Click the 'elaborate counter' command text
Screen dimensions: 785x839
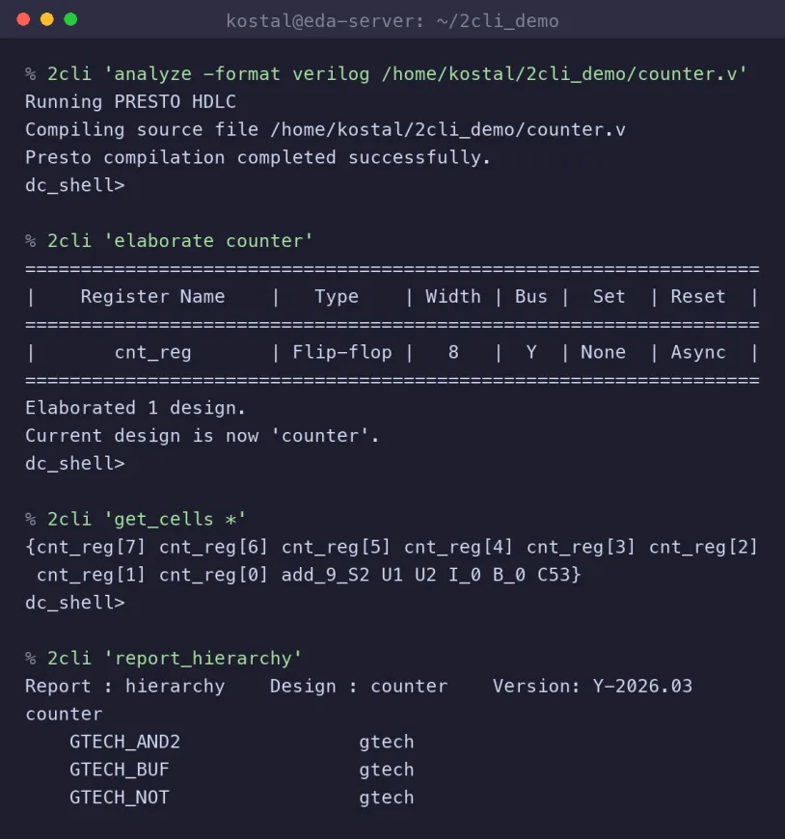208,241
